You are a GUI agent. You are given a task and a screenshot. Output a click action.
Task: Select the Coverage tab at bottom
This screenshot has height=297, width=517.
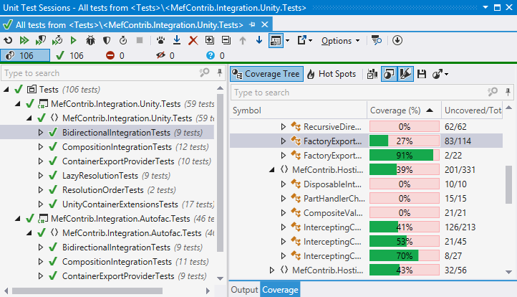tap(280, 290)
